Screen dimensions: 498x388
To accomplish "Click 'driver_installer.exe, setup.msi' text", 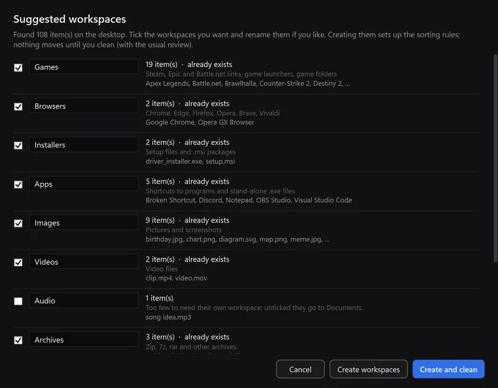I will click(190, 161).
